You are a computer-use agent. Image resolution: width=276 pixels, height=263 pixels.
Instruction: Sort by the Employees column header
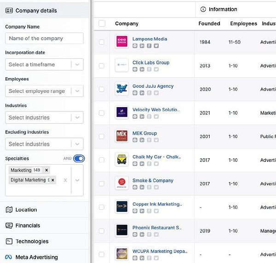click(x=244, y=23)
